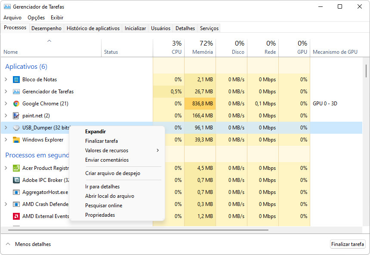
Task: Click the Task Manager title bar icon
Action: click(7, 6)
